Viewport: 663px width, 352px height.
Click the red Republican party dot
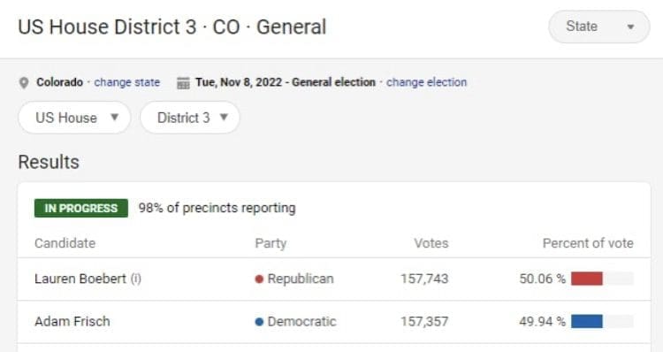[259, 279]
